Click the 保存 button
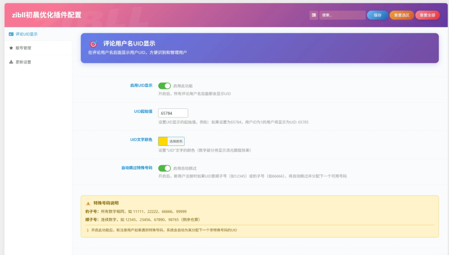 [x=378, y=15]
